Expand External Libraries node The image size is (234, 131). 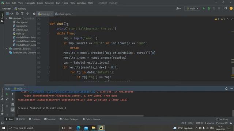(6, 48)
